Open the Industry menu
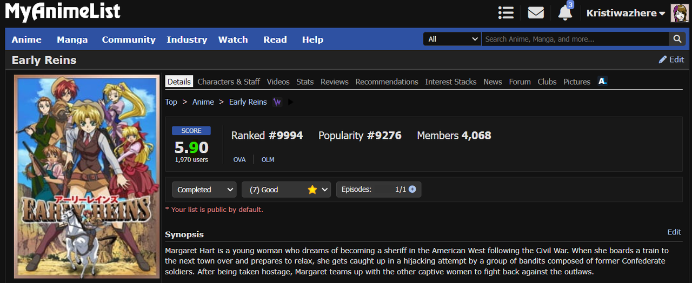Image resolution: width=692 pixels, height=283 pixels. tap(187, 39)
